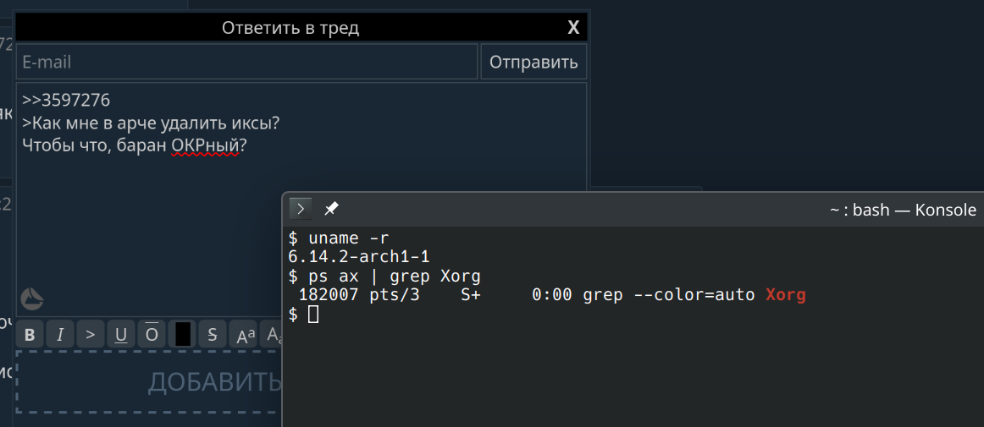Viewport: 984px width, 427px height.
Task: Click the >>3597276 reply reference text
Action: click(x=66, y=100)
